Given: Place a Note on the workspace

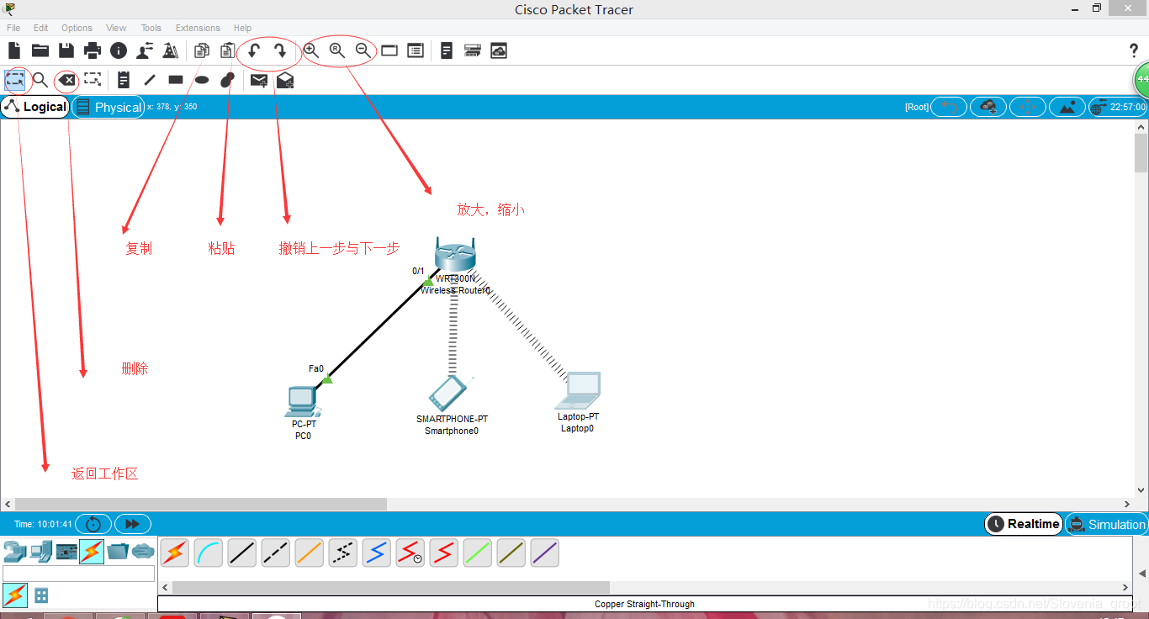Looking at the screenshot, I should click(124, 80).
